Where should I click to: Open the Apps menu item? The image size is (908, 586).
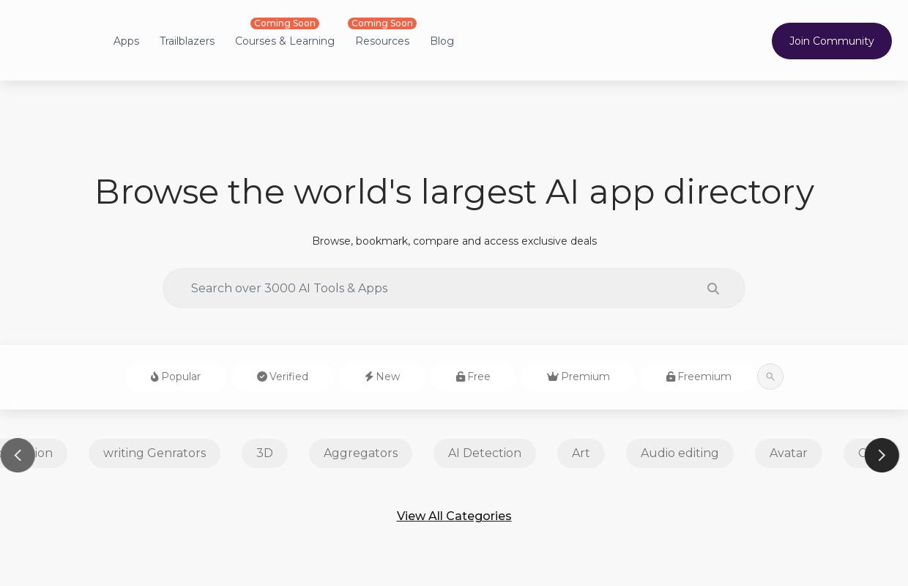[x=126, y=41]
